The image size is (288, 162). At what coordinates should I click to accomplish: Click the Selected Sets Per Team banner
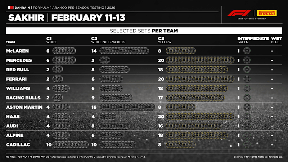tap(144, 31)
